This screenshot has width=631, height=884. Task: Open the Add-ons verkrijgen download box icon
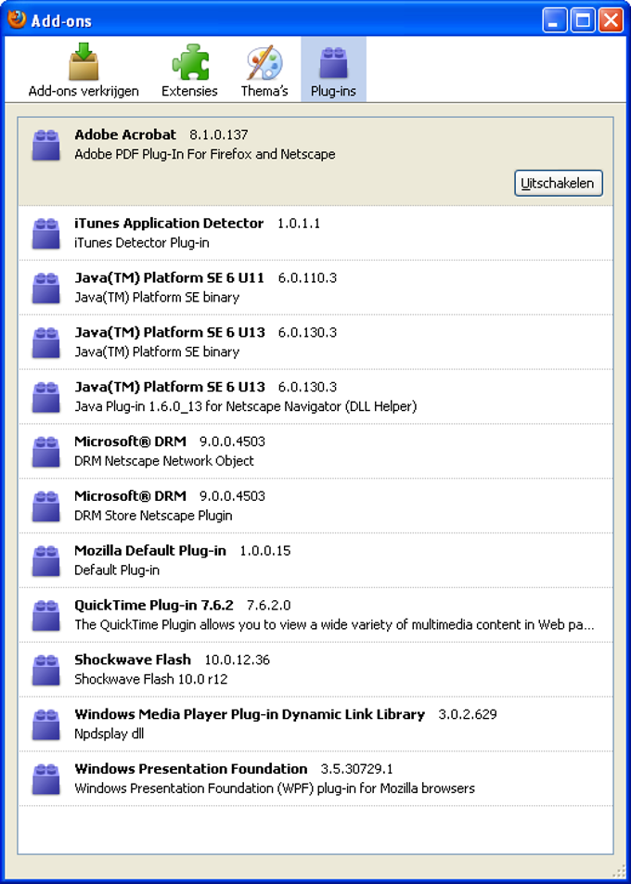(x=84, y=61)
